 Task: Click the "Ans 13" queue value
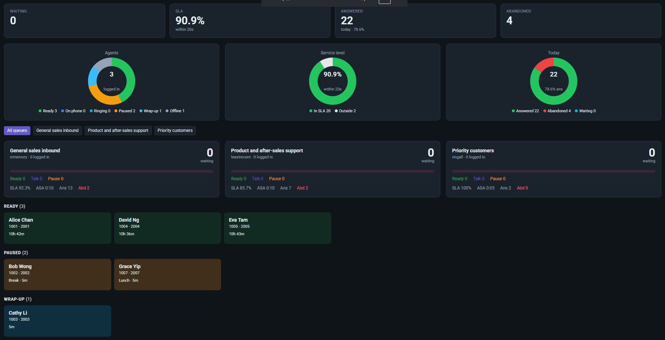point(66,188)
